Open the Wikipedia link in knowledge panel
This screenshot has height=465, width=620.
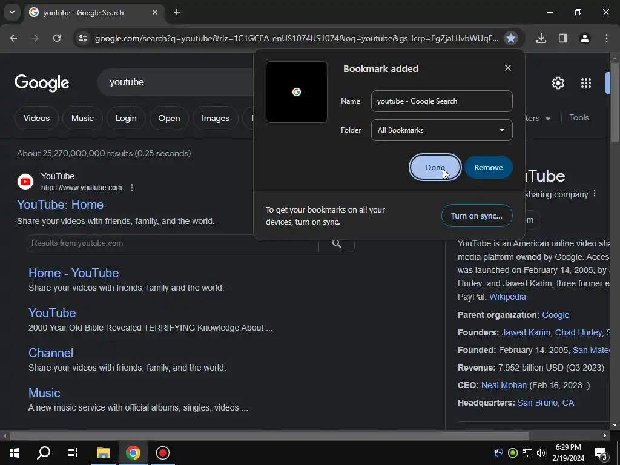point(507,297)
